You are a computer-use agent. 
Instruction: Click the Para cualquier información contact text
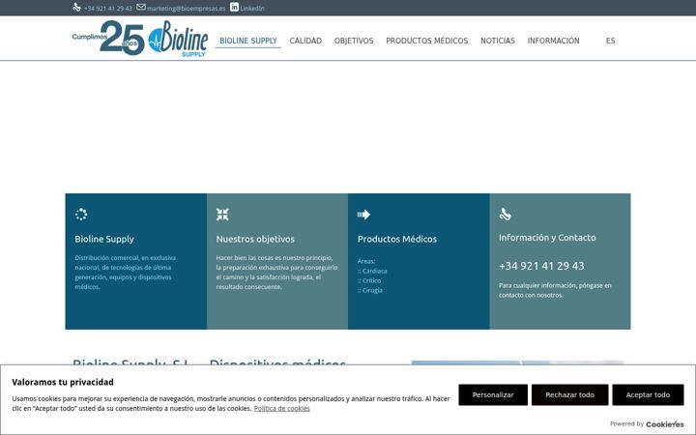point(555,290)
